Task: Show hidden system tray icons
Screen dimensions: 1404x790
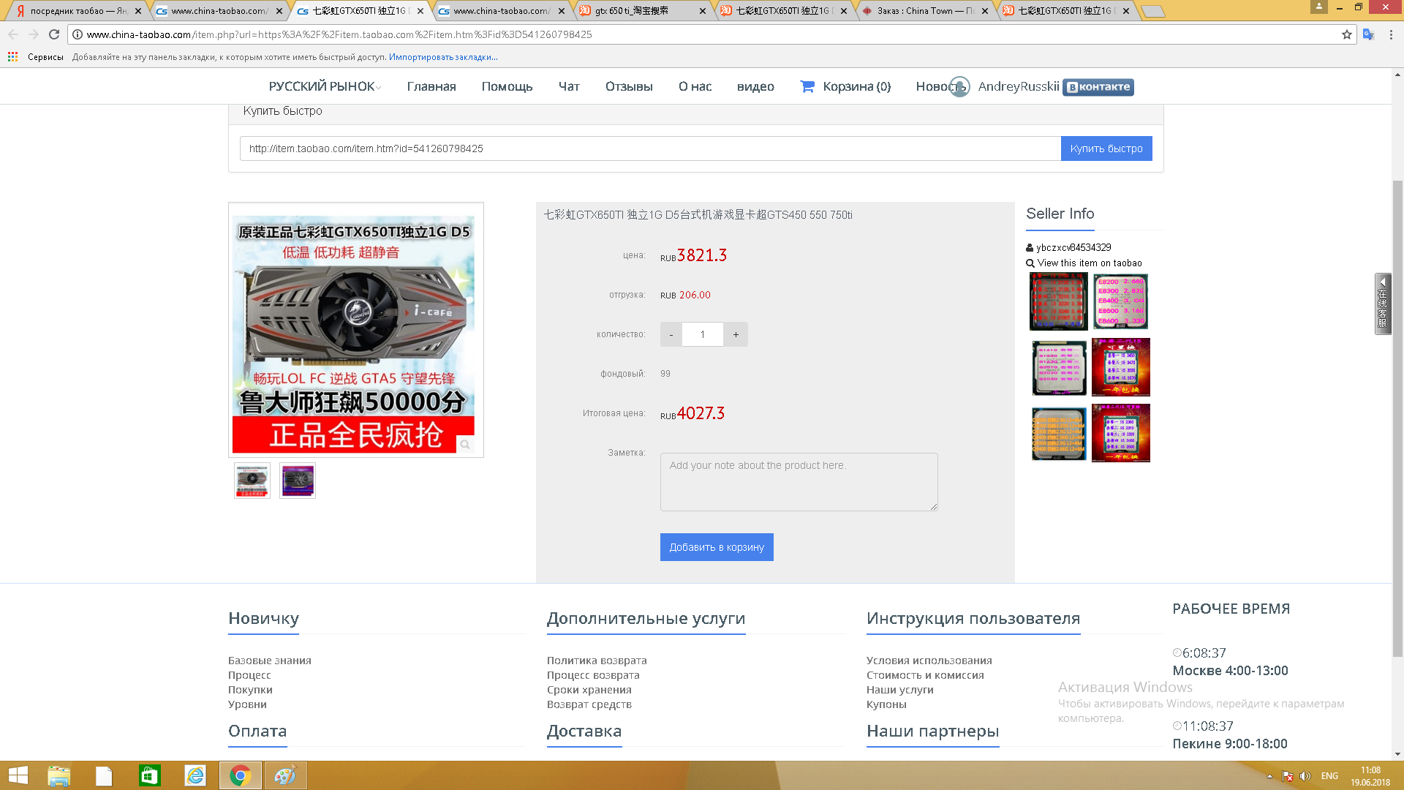Action: point(1269,776)
